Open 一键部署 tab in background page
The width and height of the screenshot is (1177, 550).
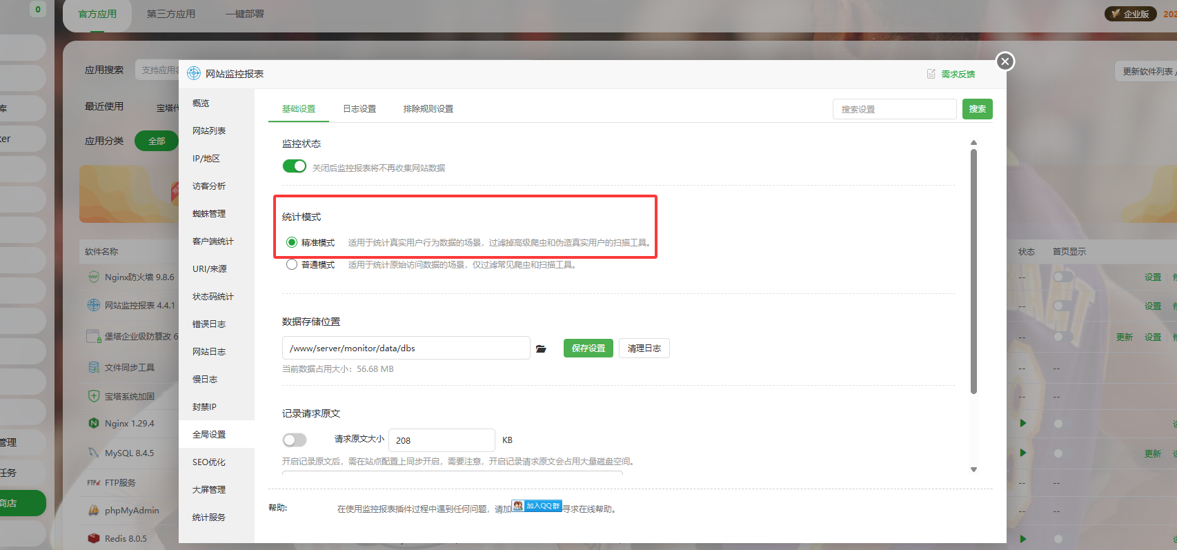click(x=245, y=14)
